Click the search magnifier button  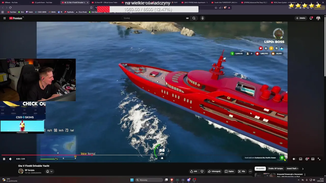coord(194,18)
